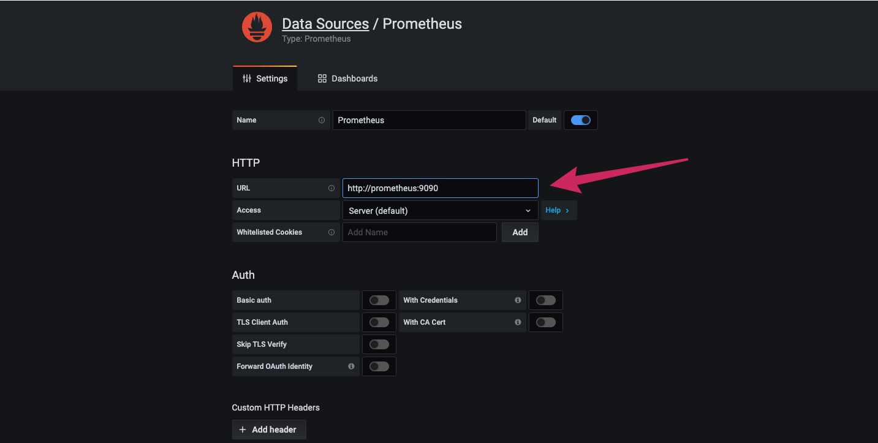The height and width of the screenshot is (443, 878).
Task: Click the Default label text
Action: (544, 120)
